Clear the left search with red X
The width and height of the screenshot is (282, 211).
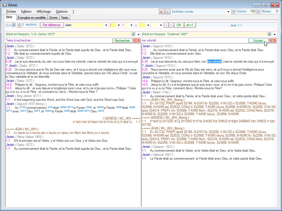[x=137, y=40]
